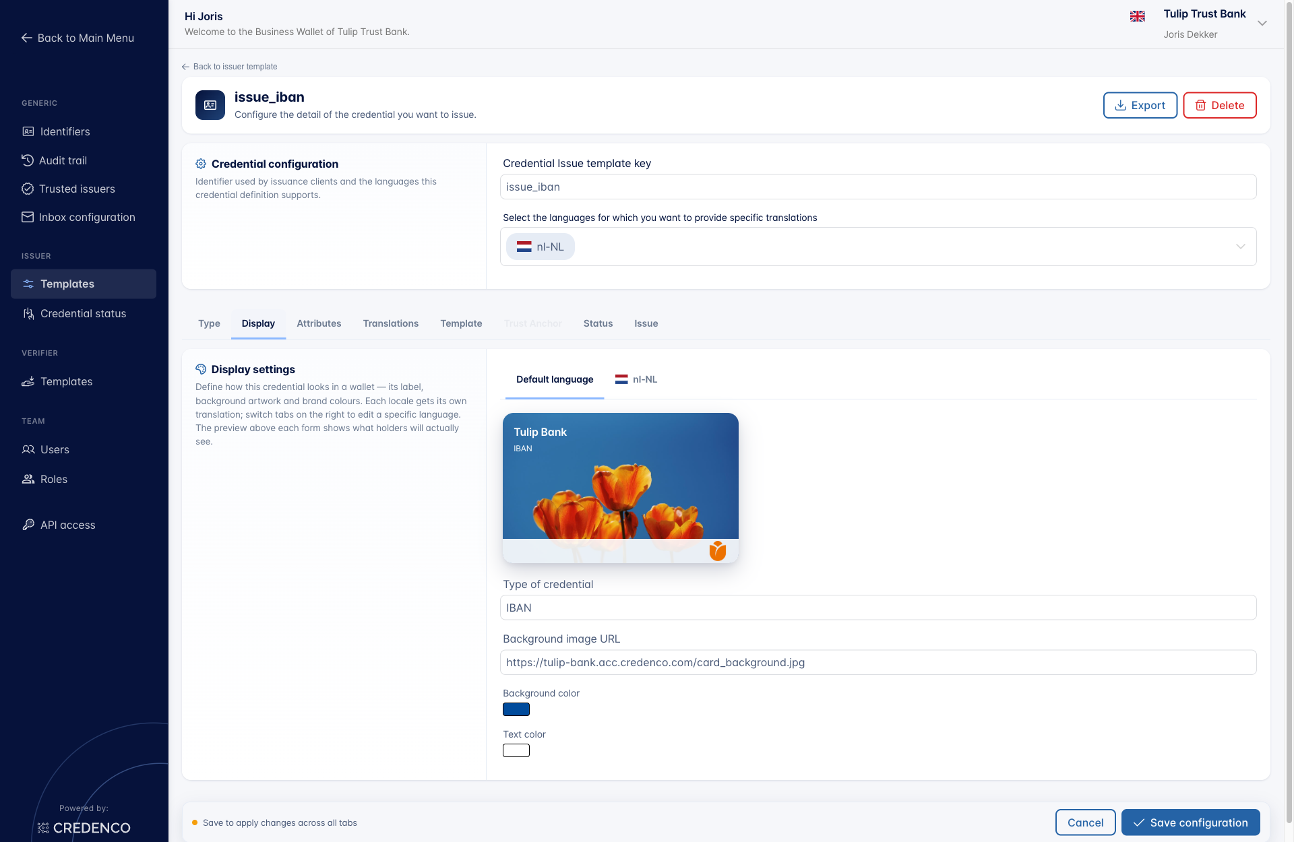The height and width of the screenshot is (842, 1294).
Task: Export the issue_iban template
Action: tap(1140, 105)
